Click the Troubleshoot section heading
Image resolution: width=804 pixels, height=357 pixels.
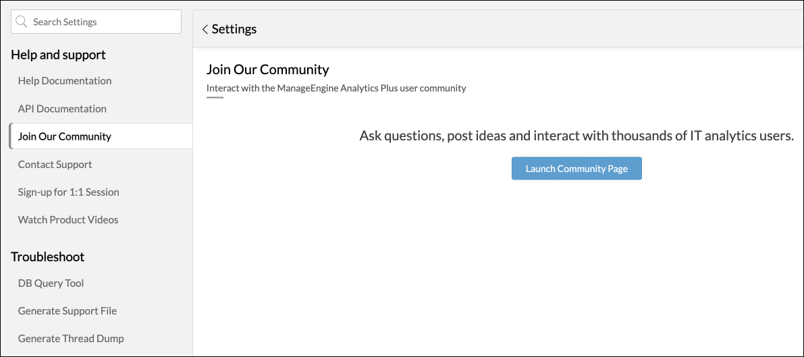click(x=47, y=257)
